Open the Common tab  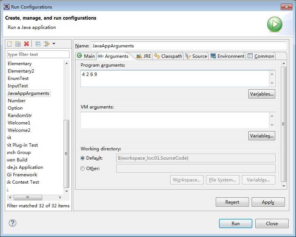(x=261, y=56)
